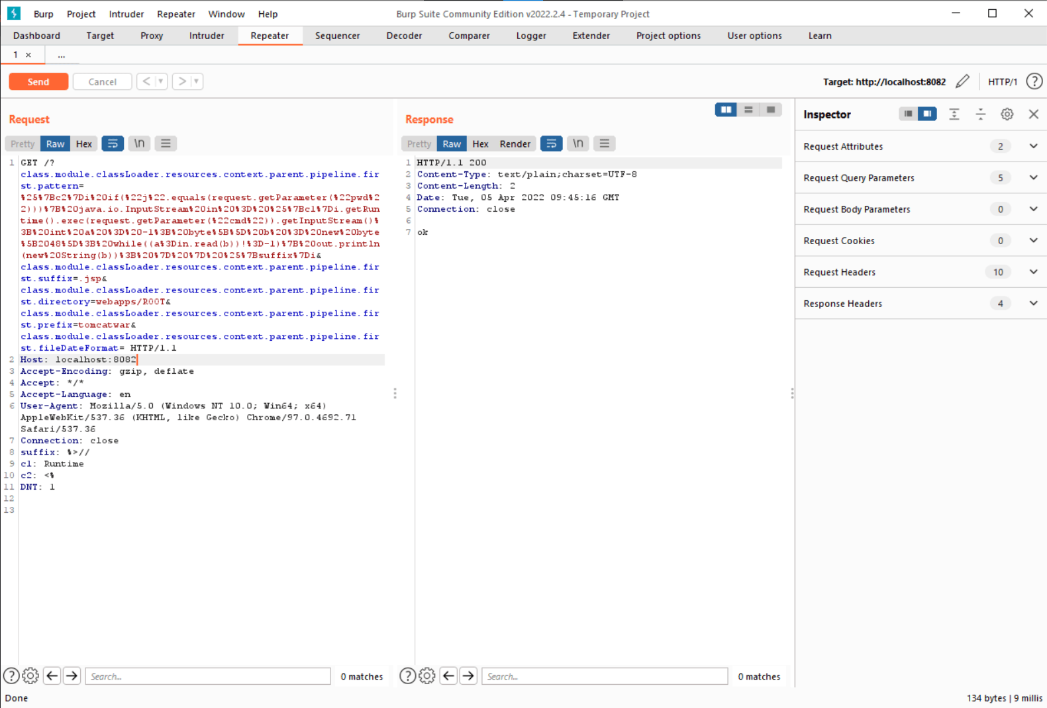Switch Request view to Hex
The image size is (1047, 708).
pos(84,144)
